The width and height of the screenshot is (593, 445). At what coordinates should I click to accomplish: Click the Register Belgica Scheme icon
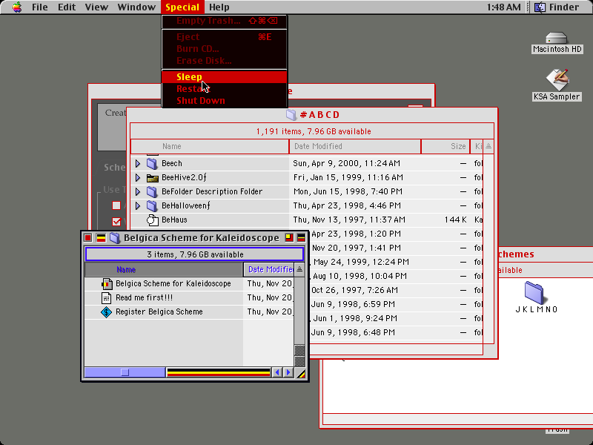(106, 312)
